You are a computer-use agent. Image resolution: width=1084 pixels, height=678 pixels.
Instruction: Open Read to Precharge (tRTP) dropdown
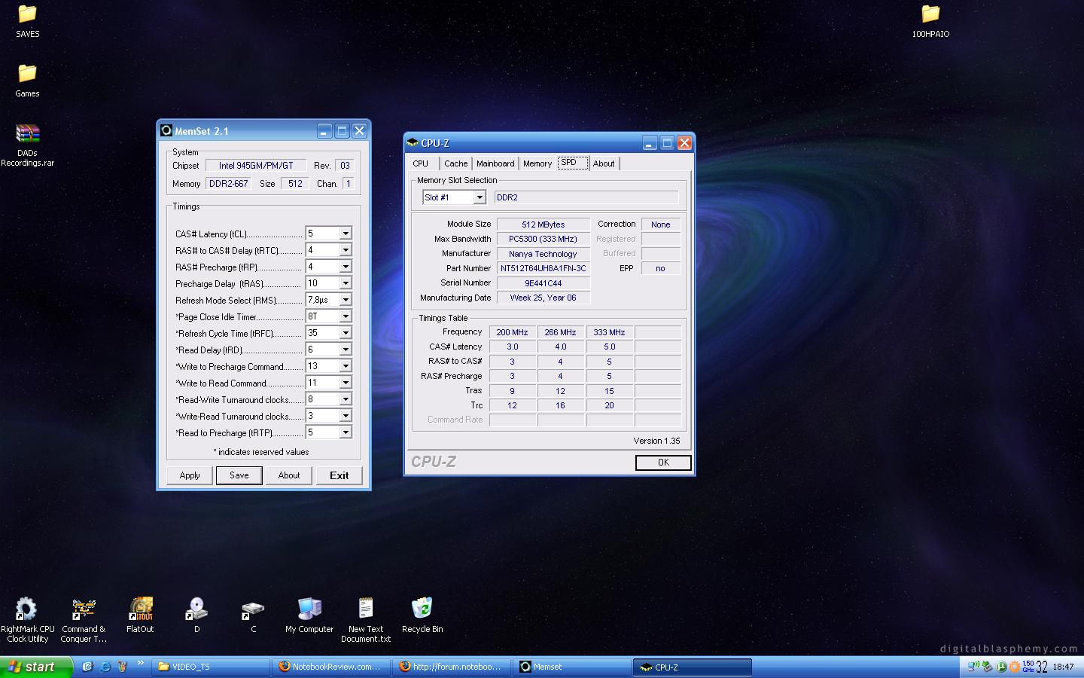coord(345,432)
